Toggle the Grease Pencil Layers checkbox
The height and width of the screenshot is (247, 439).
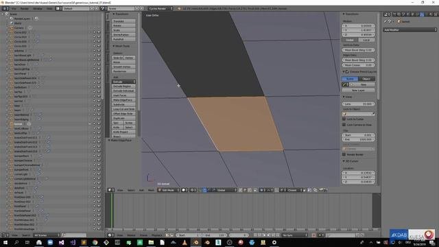tap(347, 71)
